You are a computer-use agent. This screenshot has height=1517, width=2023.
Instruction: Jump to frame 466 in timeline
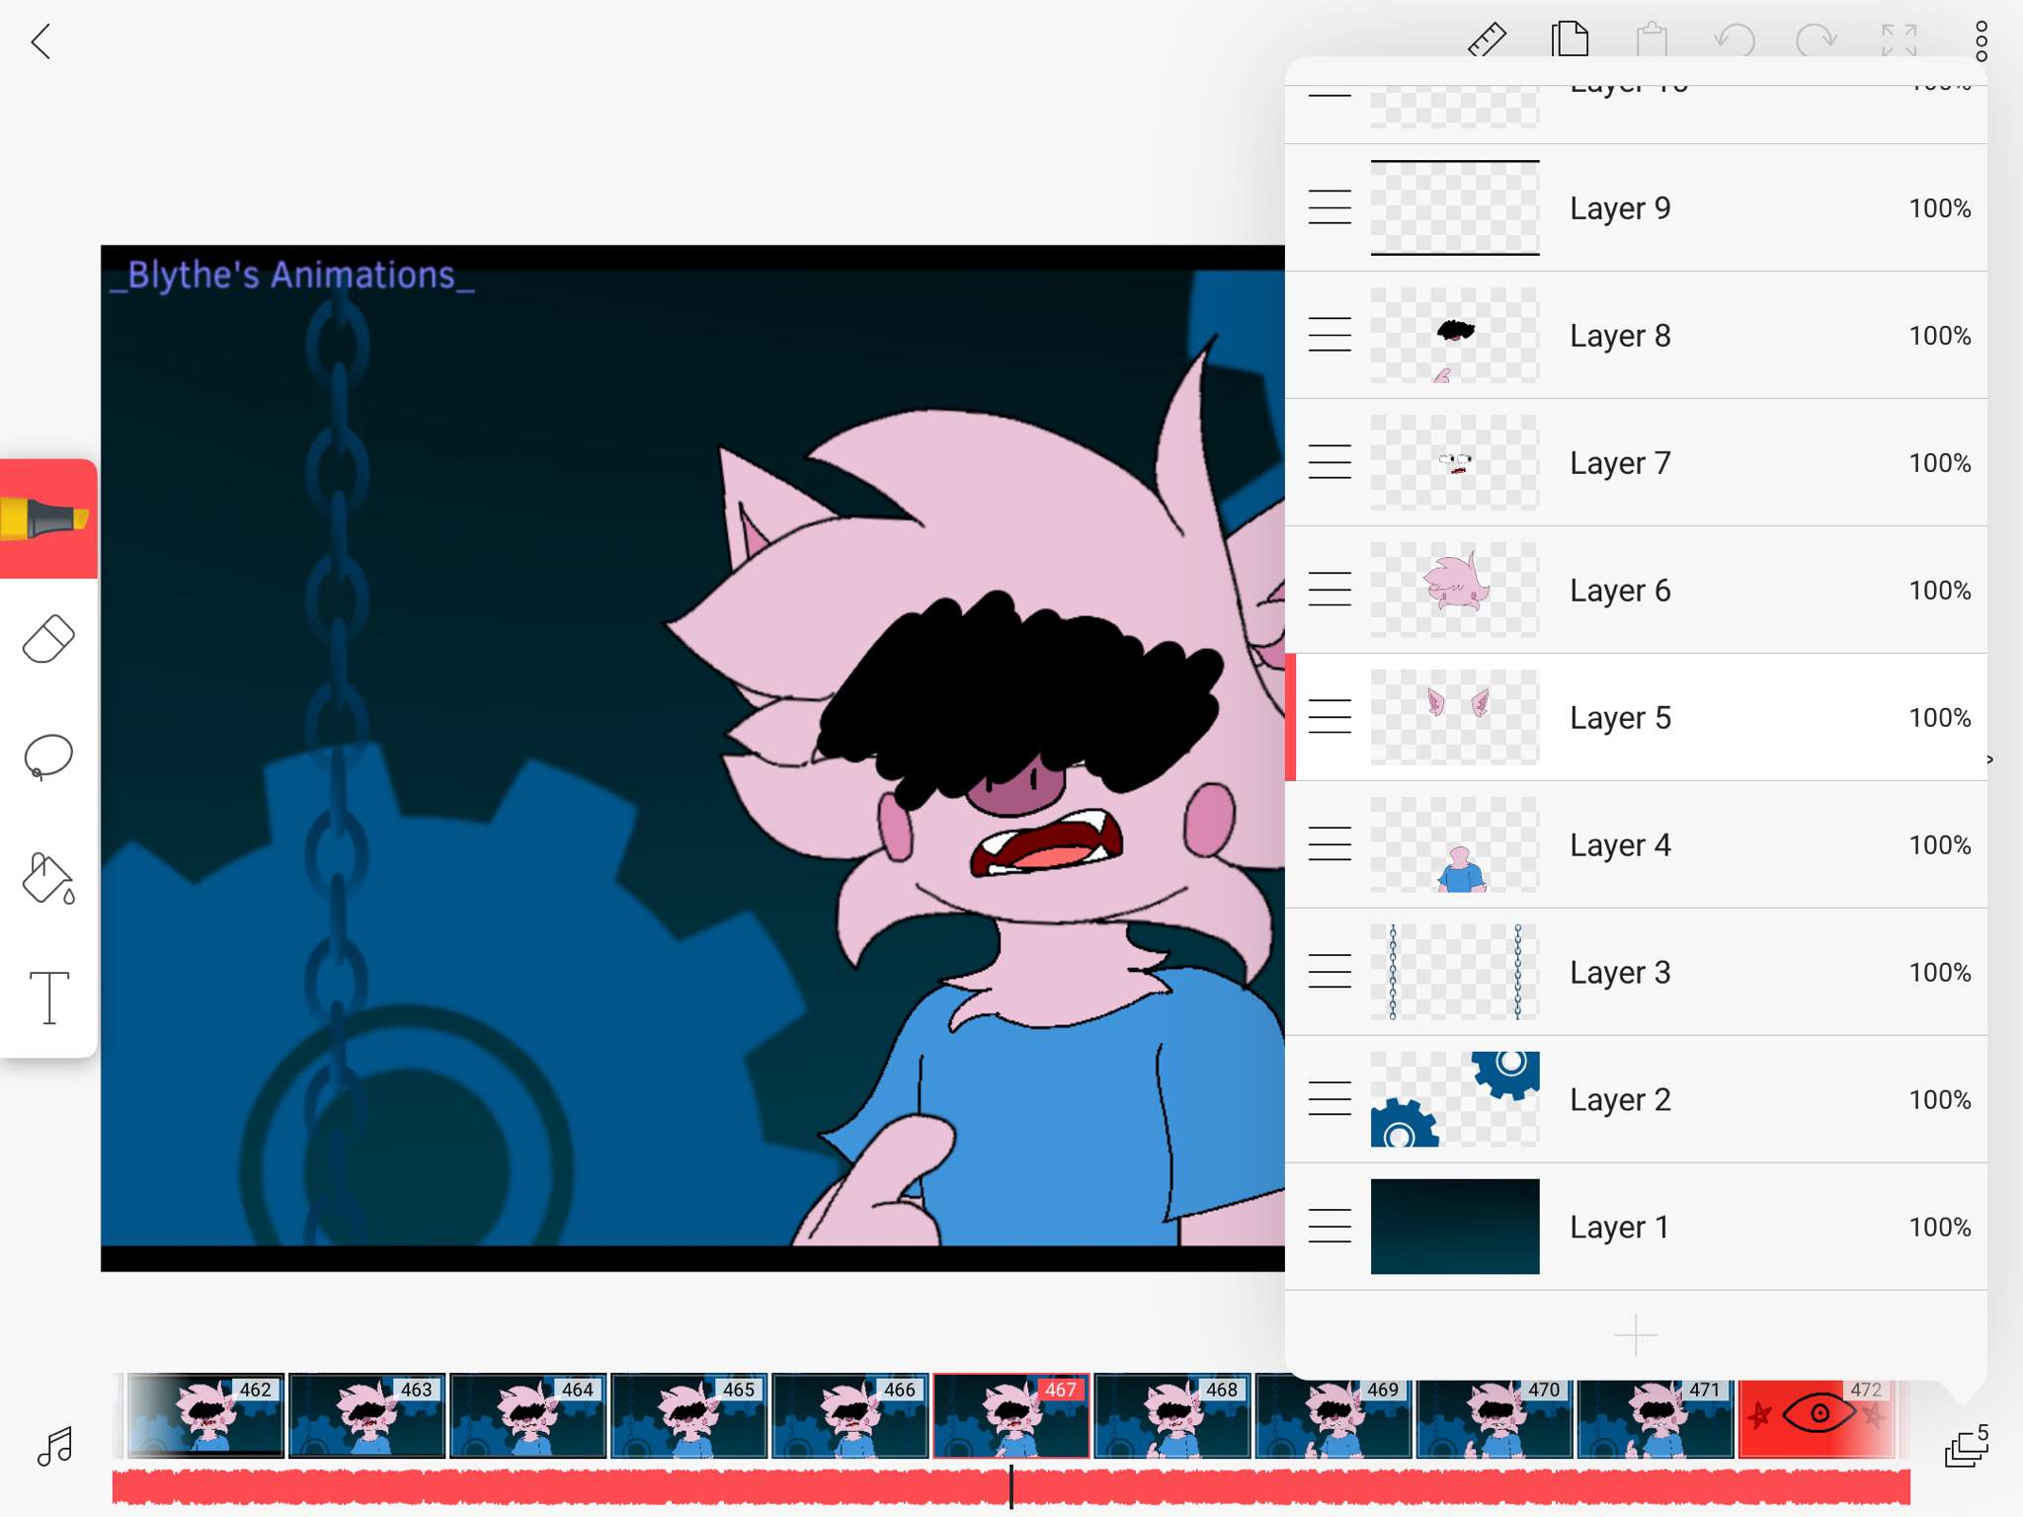coord(850,1415)
